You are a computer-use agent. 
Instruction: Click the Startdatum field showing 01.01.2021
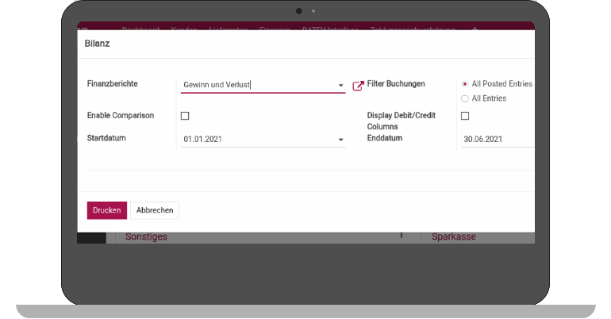pos(256,139)
